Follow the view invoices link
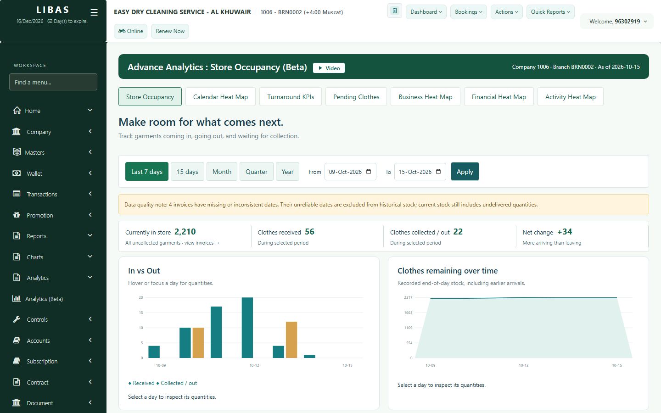 click(202, 243)
